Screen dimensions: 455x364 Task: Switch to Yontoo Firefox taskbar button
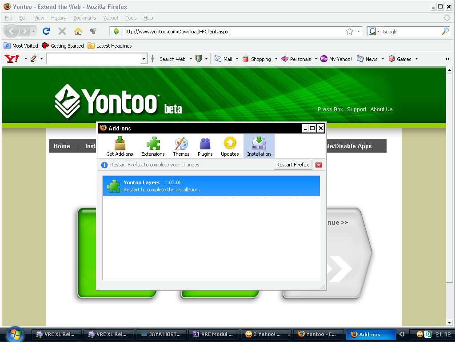point(318,334)
